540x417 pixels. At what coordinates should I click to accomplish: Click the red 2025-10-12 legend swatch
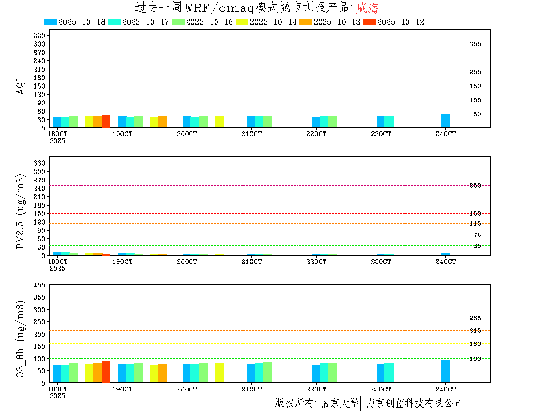(x=370, y=22)
